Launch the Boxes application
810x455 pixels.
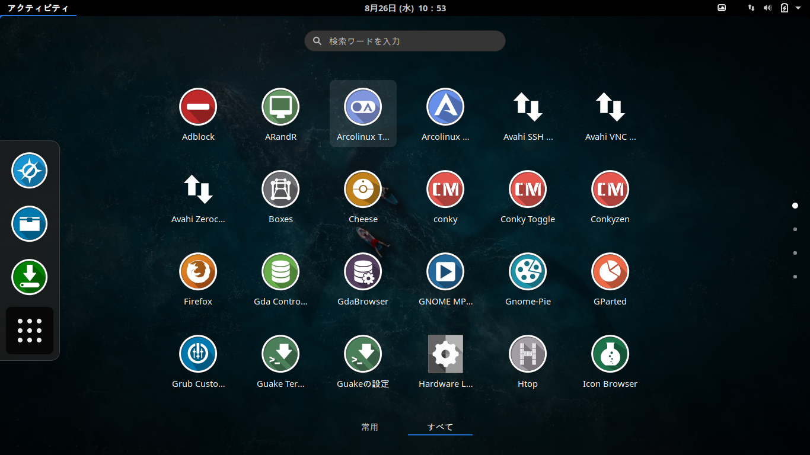pos(280,190)
